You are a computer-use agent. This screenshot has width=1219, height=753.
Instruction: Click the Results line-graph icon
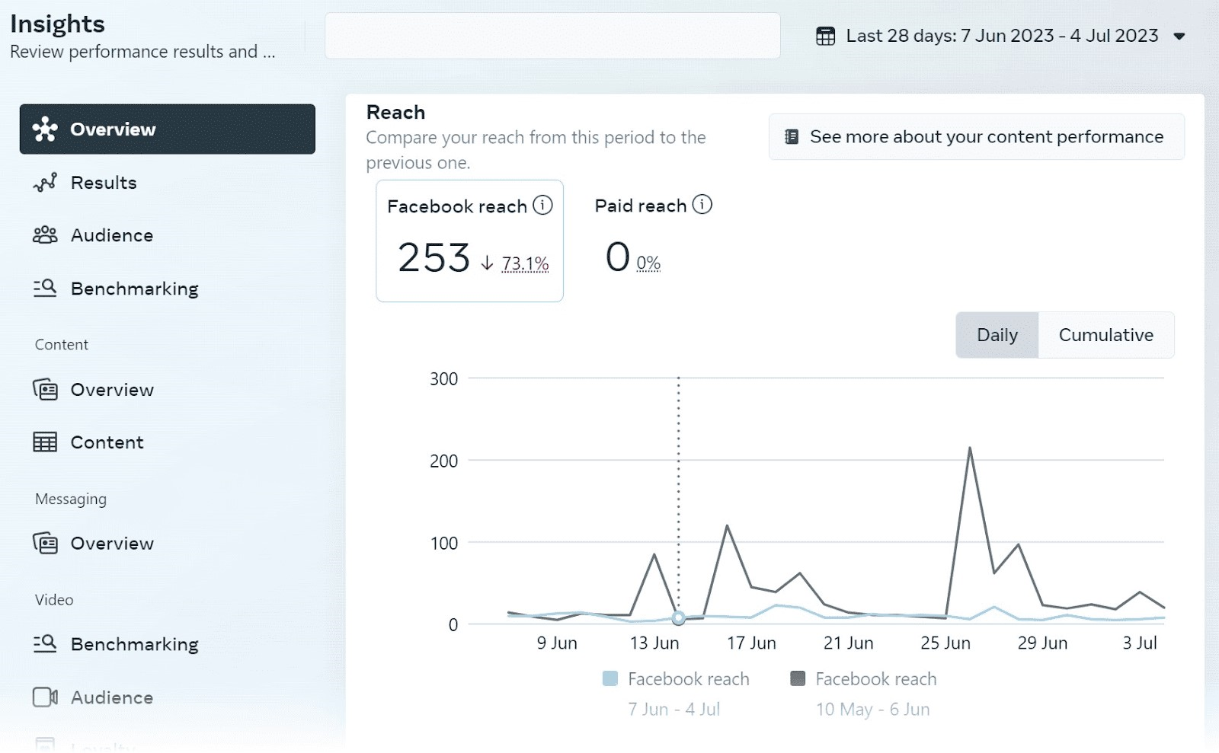coord(46,182)
